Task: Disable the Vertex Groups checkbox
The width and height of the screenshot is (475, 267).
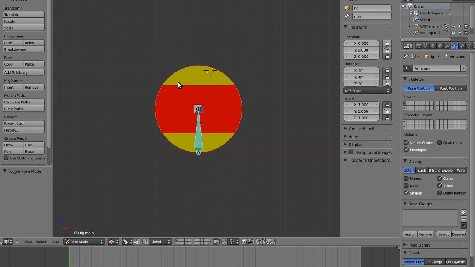Action: (406, 142)
